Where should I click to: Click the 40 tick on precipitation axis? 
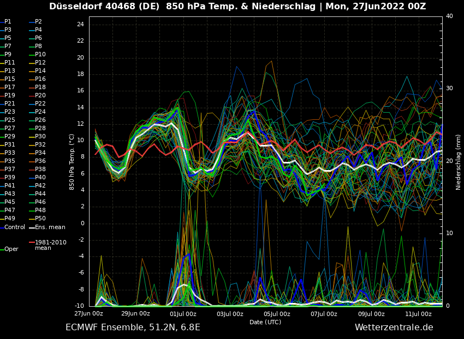tap(449, 16)
